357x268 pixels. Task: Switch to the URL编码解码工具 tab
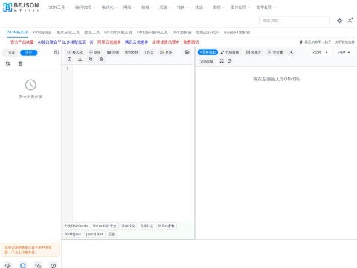pos(152,32)
